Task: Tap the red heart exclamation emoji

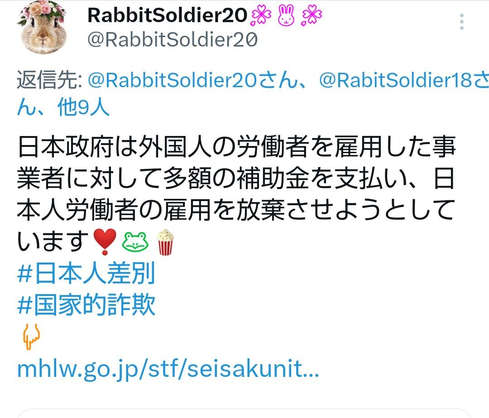Action: click(105, 242)
